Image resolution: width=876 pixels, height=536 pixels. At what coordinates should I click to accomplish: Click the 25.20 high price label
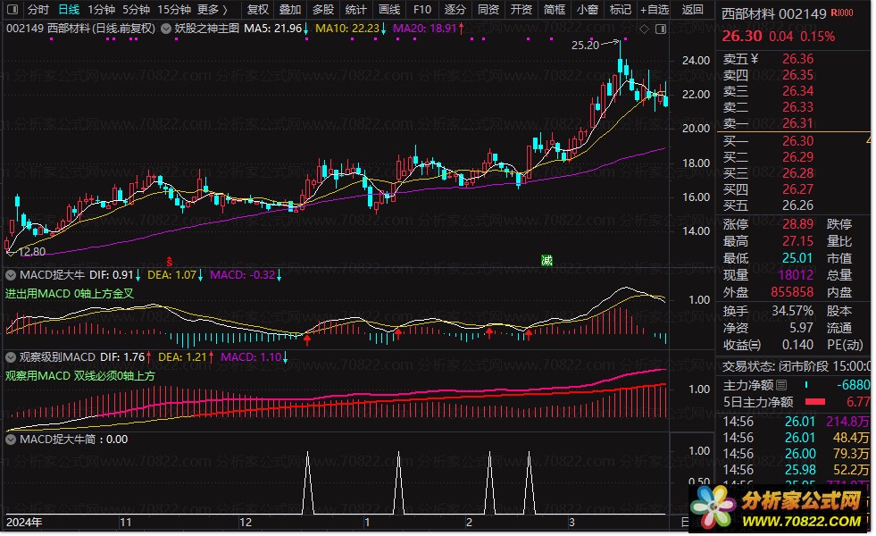point(585,45)
